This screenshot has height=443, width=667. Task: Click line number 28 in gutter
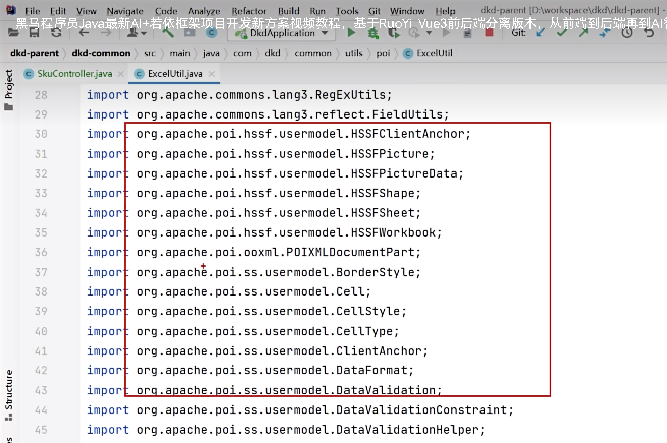click(x=41, y=95)
